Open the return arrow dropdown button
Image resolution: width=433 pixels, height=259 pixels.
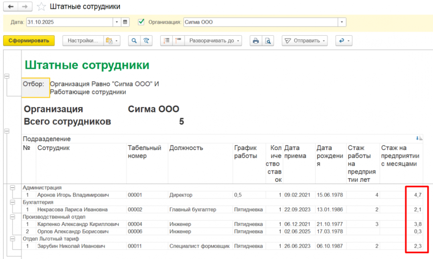click(344, 41)
